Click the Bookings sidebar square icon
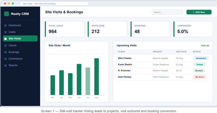 coord(5,52)
